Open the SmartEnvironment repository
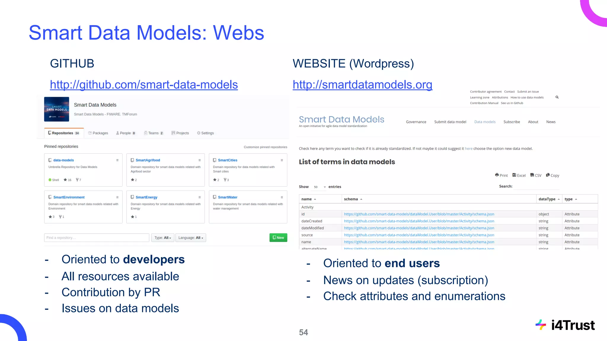 click(69, 197)
